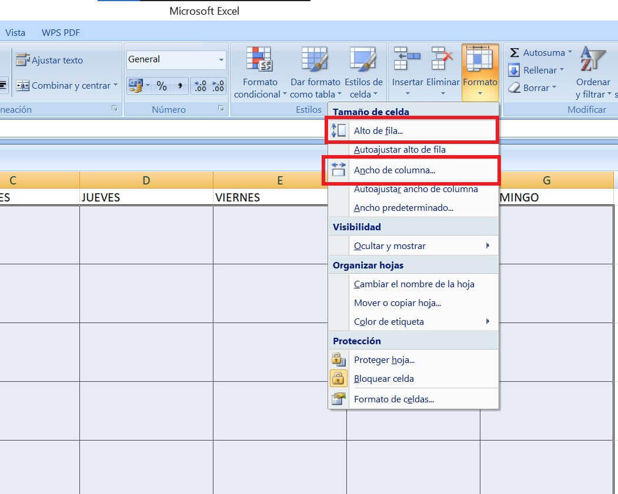618x494 pixels.
Task: Apply percent style to cells
Action: tap(162, 86)
